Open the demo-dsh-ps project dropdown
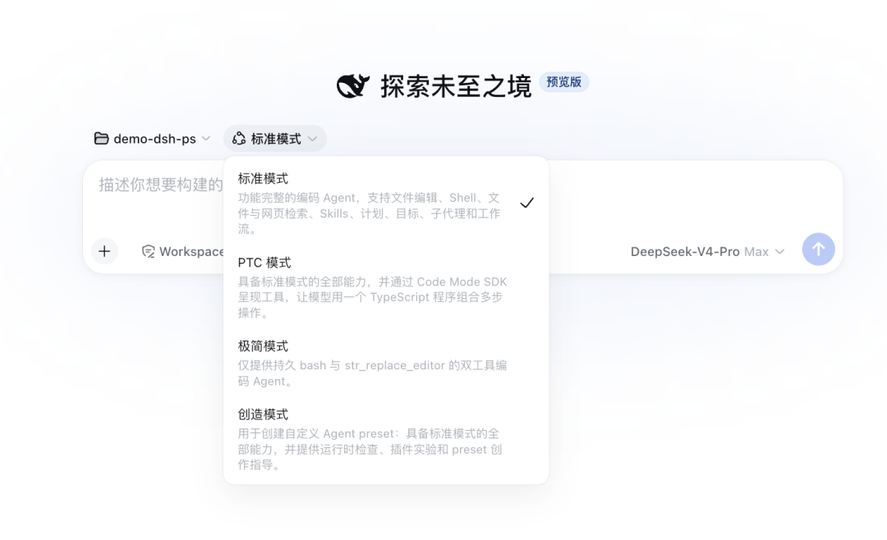The height and width of the screenshot is (540, 887). pos(152,139)
